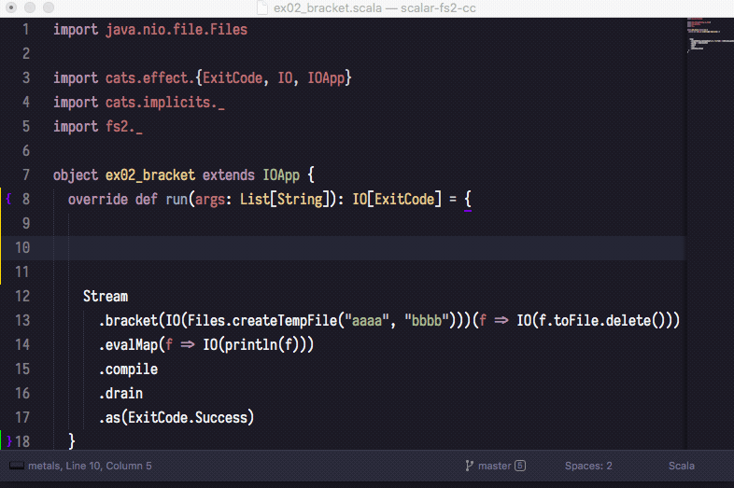Close the editor window with the red button
Image resolution: width=734 pixels, height=488 pixels.
coord(11,7)
